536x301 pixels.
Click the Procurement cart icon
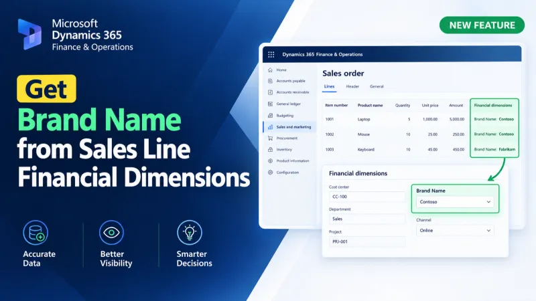coord(270,138)
